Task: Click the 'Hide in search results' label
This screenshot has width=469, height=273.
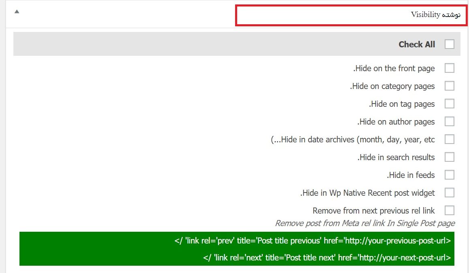Action: tap(396, 157)
